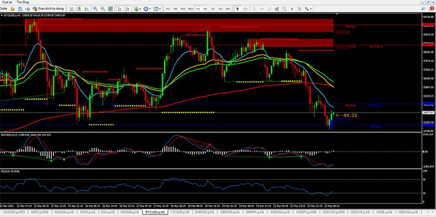Select the D1 timeframe

213,9
